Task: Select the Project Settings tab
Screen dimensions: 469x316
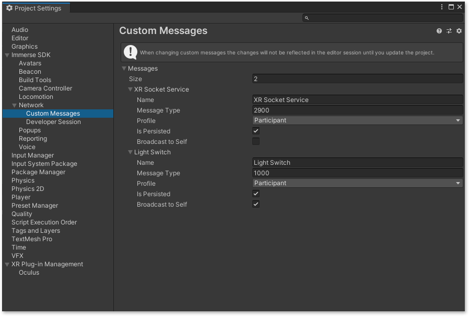Action: pyautogui.click(x=36, y=8)
